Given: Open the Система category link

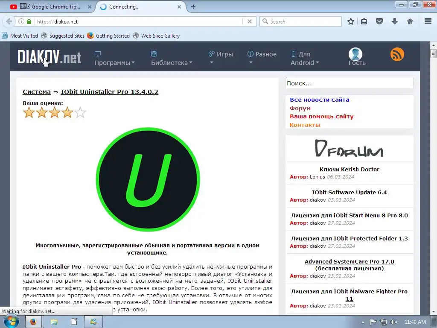Looking at the screenshot, I should point(37,92).
